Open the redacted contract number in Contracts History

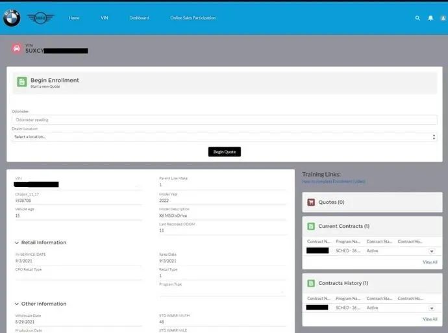pyautogui.click(x=317, y=307)
